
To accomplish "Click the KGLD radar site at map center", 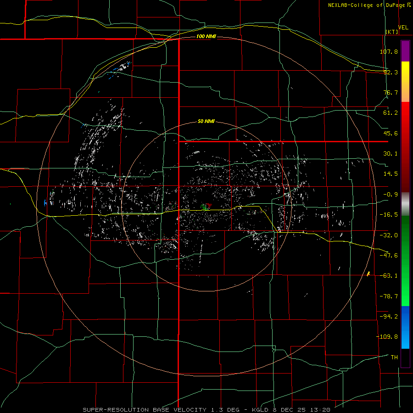I will 206,206.
